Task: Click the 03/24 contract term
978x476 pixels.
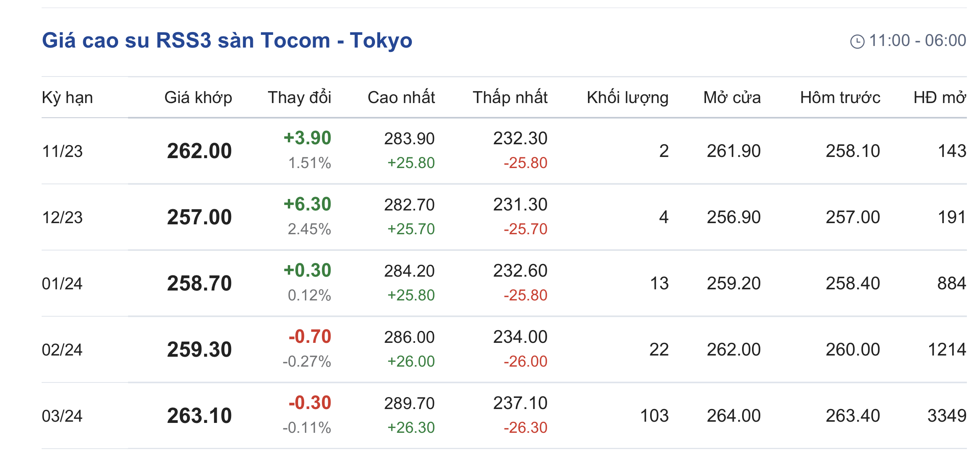Action: point(62,416)
